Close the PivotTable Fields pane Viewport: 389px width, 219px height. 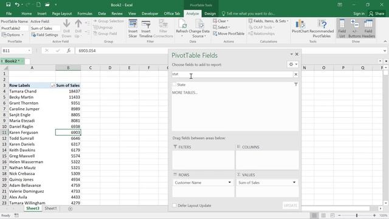(297, 54)
